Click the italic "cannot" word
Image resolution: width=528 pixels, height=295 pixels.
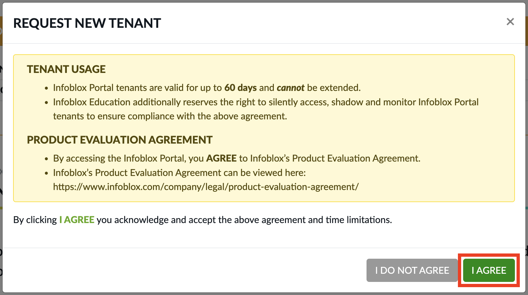(x=291, y=88)
